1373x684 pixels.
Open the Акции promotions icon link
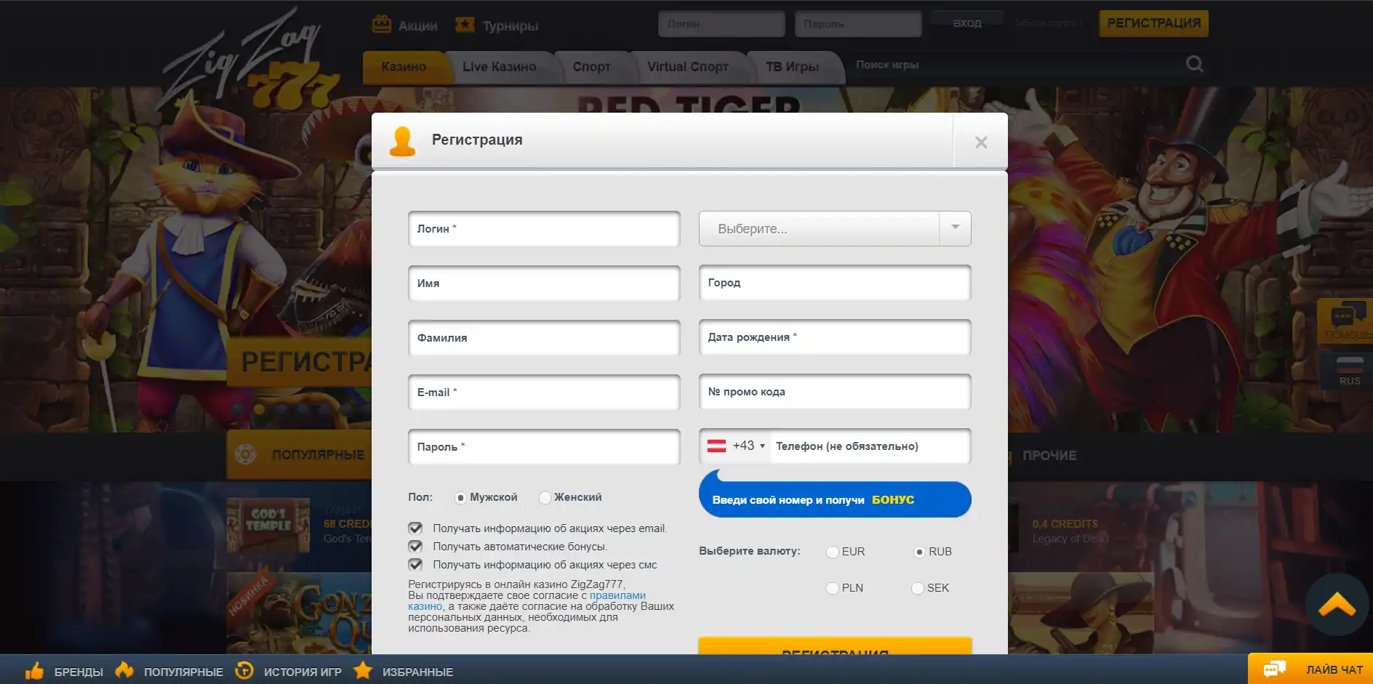[x=382, y=25]
